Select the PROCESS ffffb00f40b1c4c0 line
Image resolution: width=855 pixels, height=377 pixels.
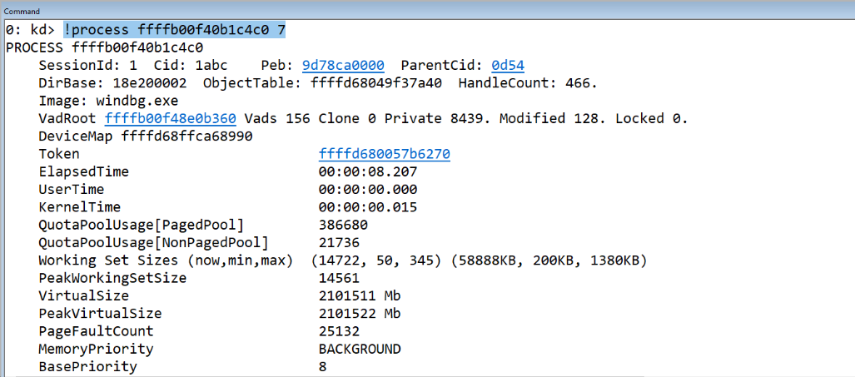click(x=104, y=47)
